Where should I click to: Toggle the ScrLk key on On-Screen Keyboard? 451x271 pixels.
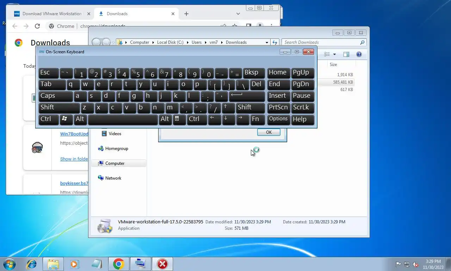tap(303, 108)
